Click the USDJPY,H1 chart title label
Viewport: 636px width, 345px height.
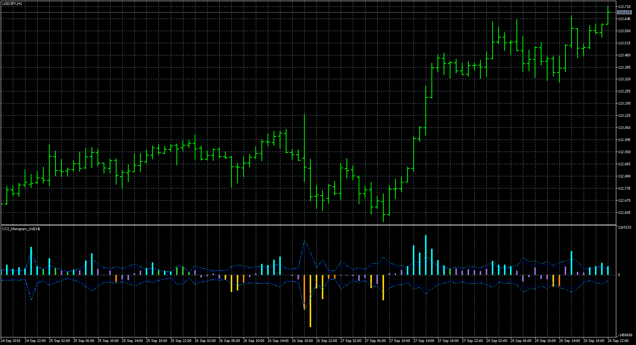(12, 3)
